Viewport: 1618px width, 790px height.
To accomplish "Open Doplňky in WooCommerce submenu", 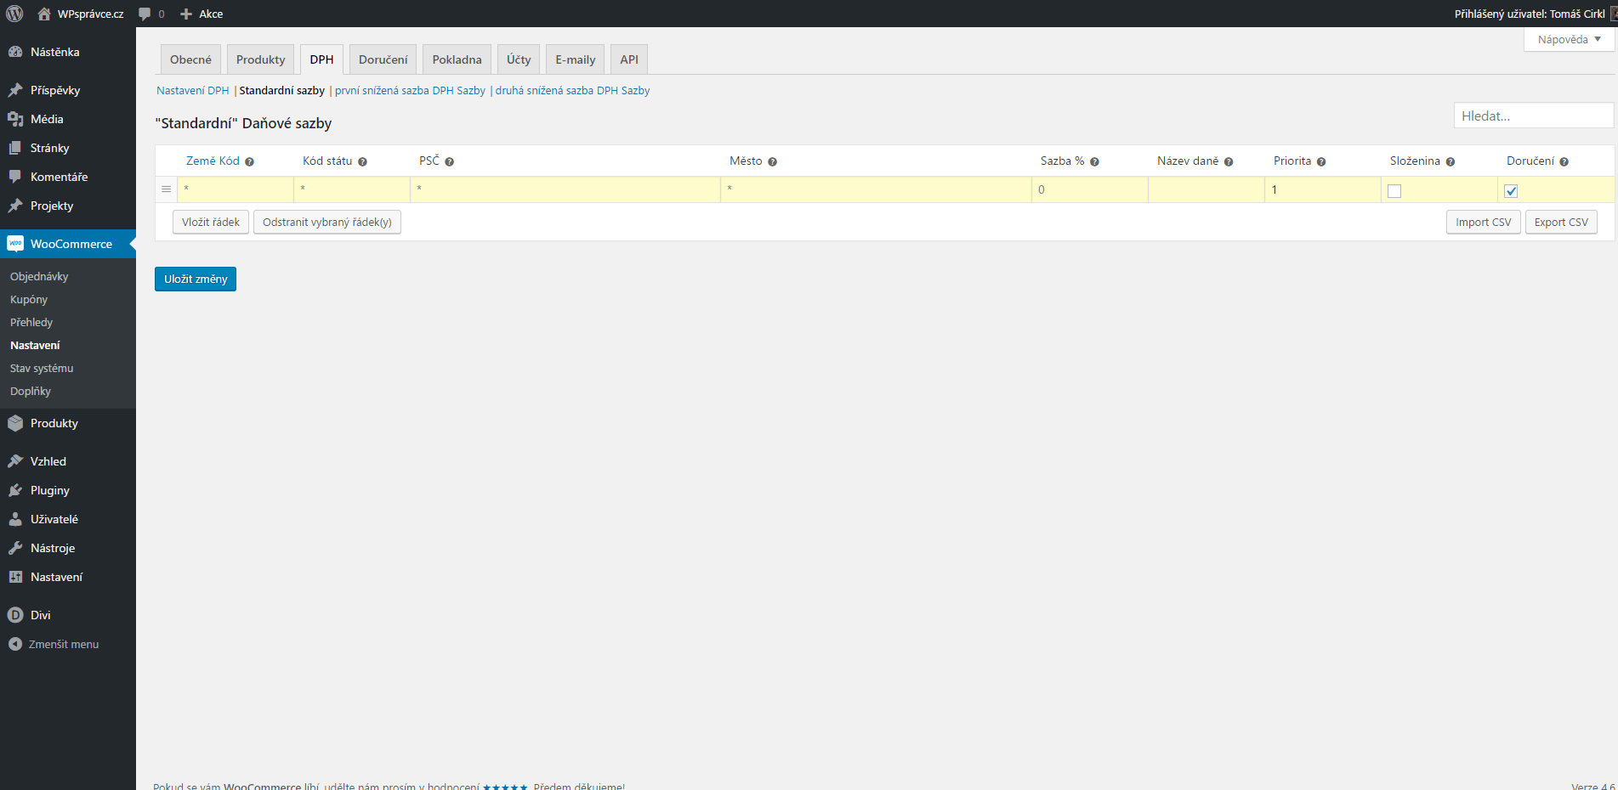I will (31, 391).
